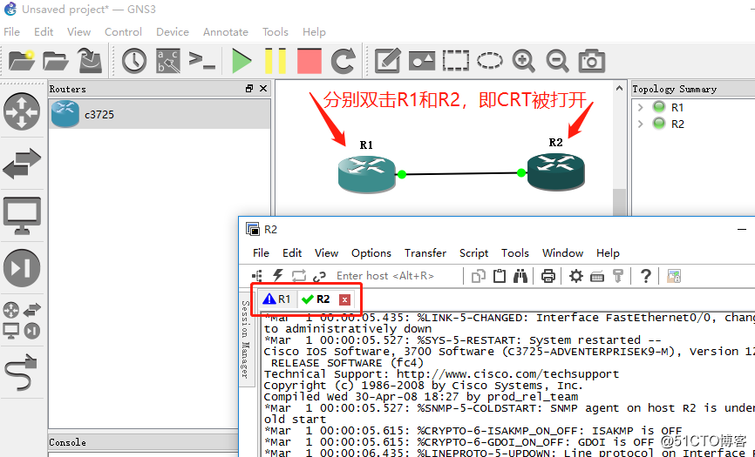Viewport: 755px width, 457px height.
Task: Open SecureCRT Script menu
Action: tap(473, 252)
